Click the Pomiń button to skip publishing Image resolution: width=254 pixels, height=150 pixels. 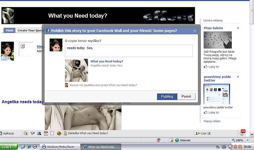pyautogui.click(x=186, y=96)
